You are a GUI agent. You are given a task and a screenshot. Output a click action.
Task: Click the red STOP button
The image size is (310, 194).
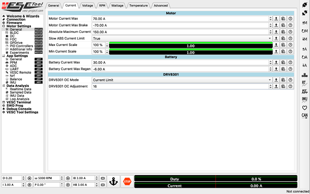point(127,181)
